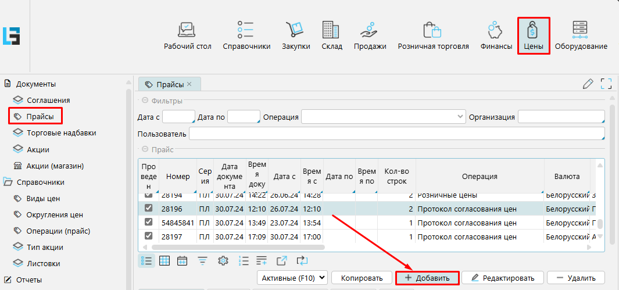
Task: Click the Удалить button
Action: click(x=575, y=278)
